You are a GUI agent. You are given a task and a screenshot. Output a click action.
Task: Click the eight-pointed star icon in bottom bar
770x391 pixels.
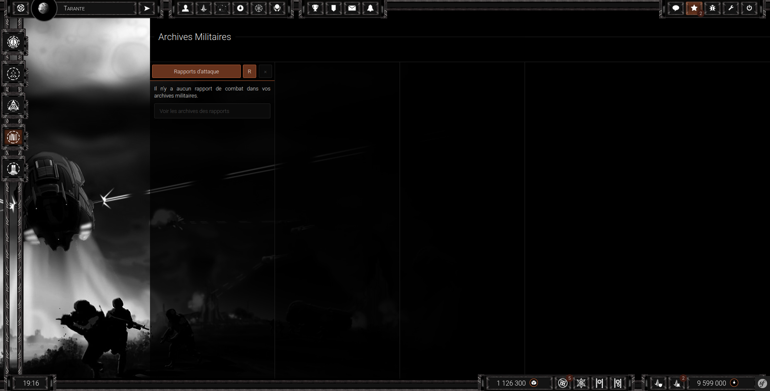[x=581, y=383]
